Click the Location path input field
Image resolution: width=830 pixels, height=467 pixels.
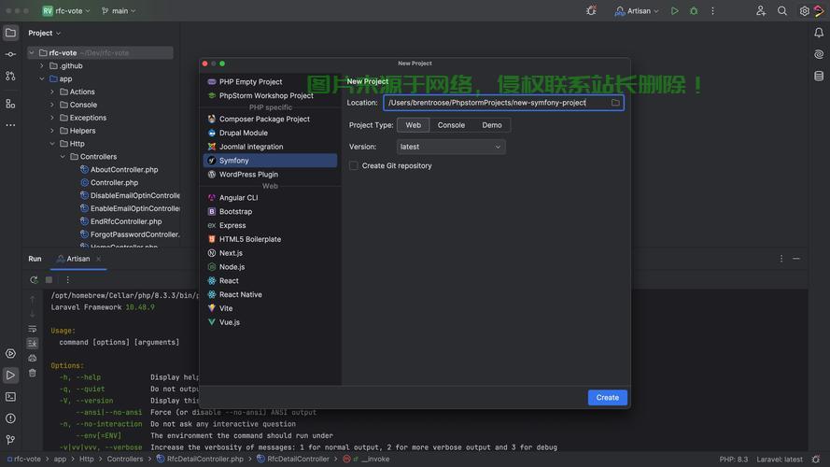495,103
